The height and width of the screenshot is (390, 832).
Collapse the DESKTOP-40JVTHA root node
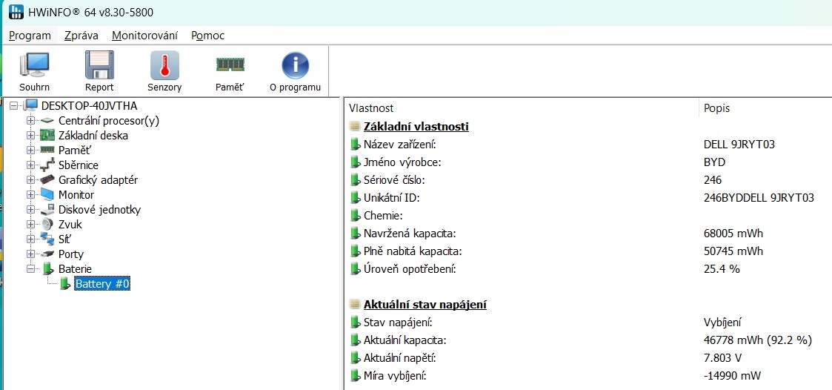click(x=15, y=106)
